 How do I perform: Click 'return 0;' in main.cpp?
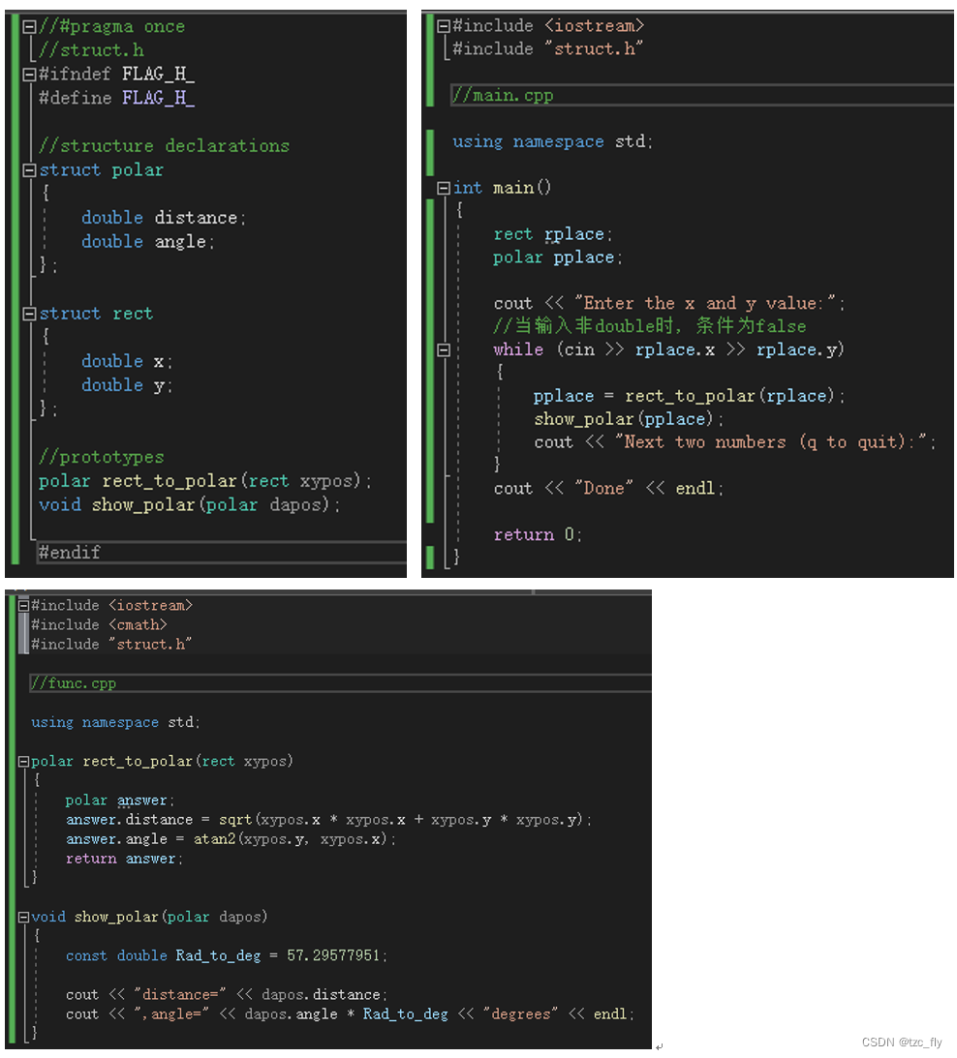pyautogui.click(x=538, y=535)
